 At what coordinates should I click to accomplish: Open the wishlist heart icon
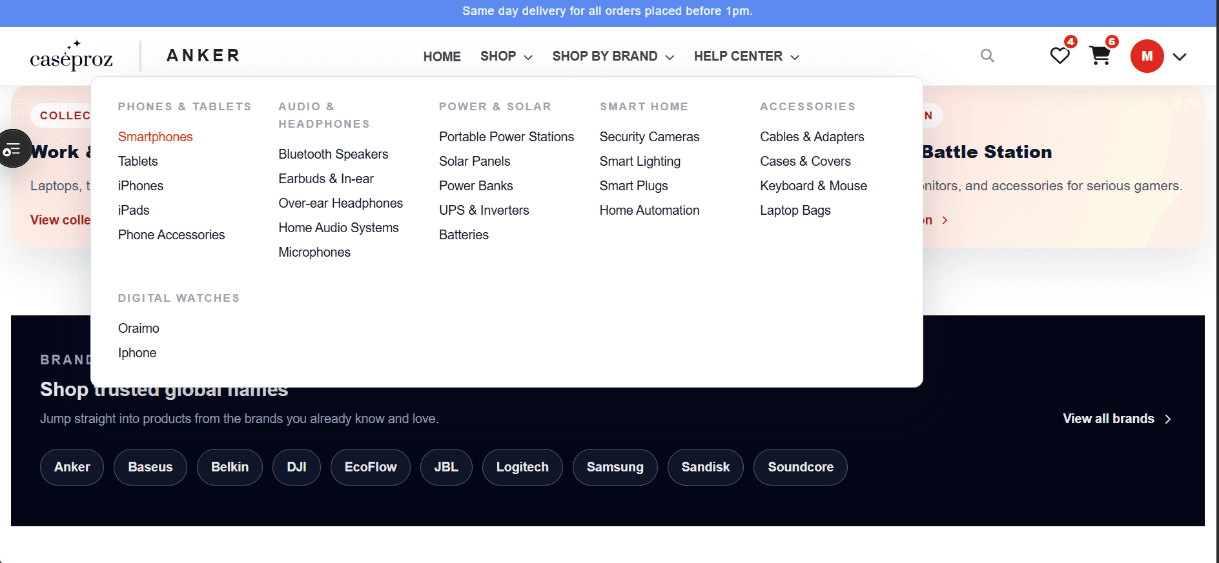coord(1060,55)
